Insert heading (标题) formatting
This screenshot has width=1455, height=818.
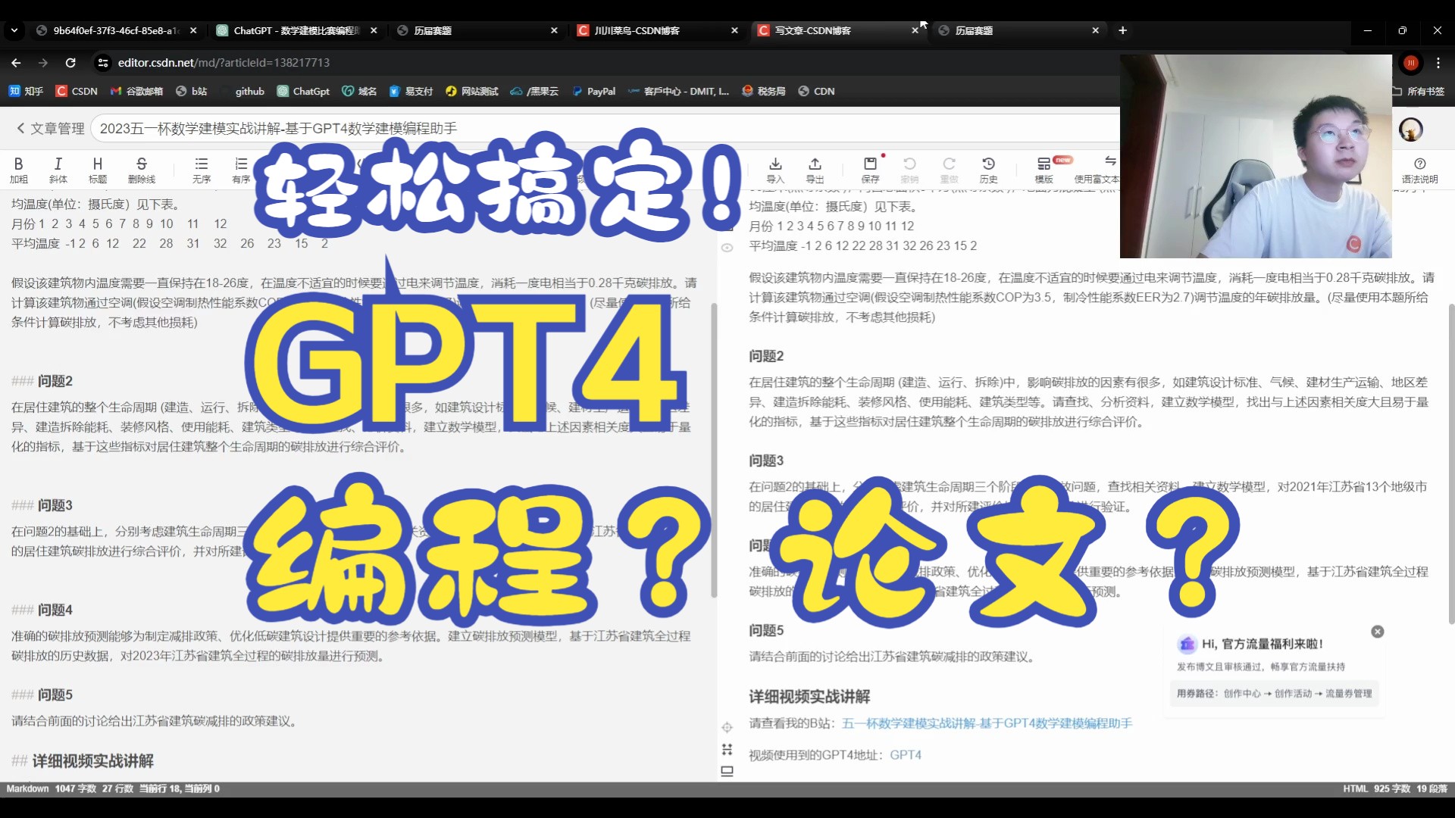97,170
